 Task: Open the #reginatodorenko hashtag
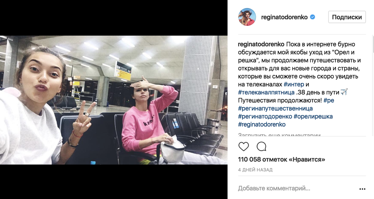click(x=262, y=125)
